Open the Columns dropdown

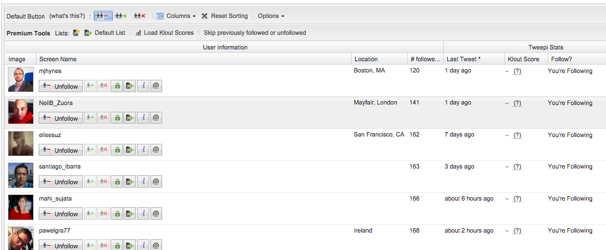[x=176, y=16]
